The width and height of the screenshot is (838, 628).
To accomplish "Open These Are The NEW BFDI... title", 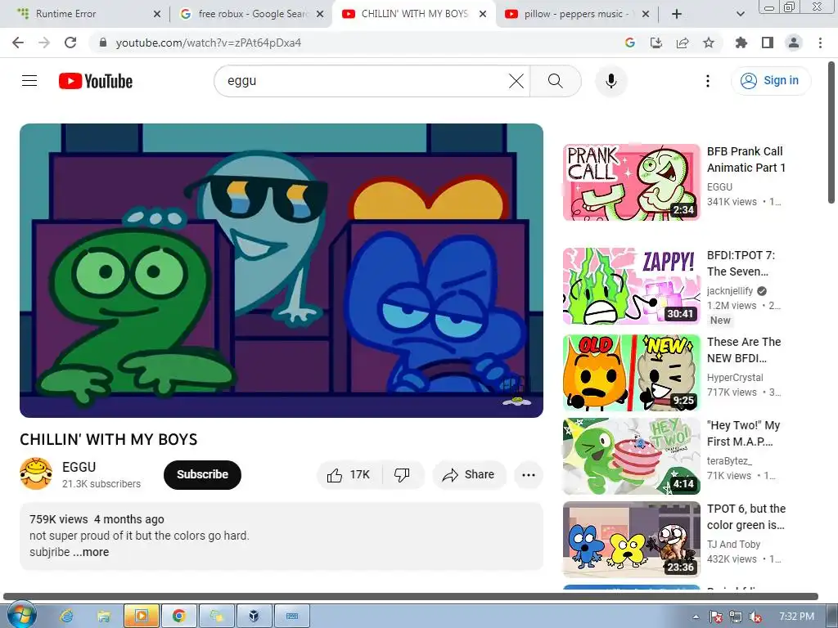I will pyautogui.click(x=744, y=350).
